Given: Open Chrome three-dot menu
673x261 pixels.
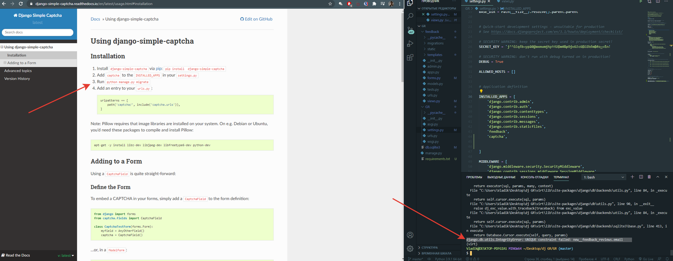Looking at the screenshot, I should [400, 4].
